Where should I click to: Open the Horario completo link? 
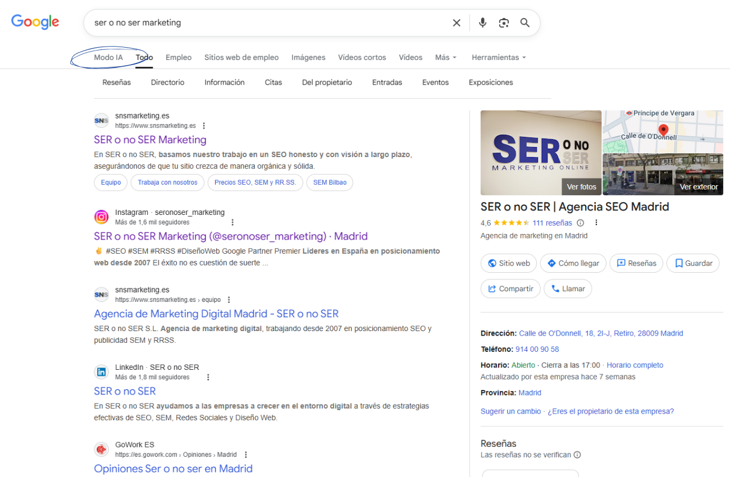(635, 365)
